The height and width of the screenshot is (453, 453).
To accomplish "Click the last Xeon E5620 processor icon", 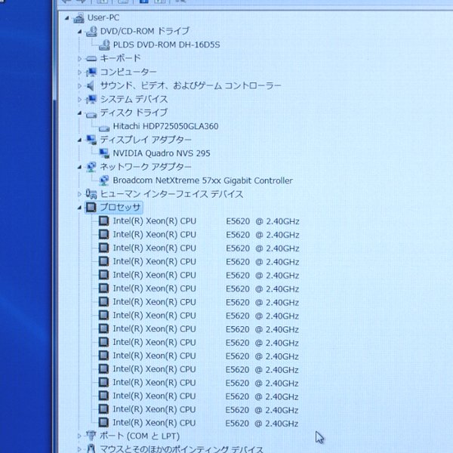I will coord(103,423).
